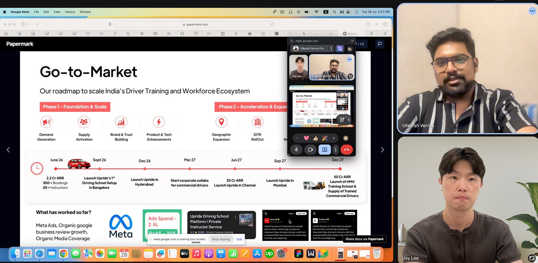Open three-dot menu beside Utkarsh Verma name
Viewport: 538px width, 263px height.
[331, 48]
